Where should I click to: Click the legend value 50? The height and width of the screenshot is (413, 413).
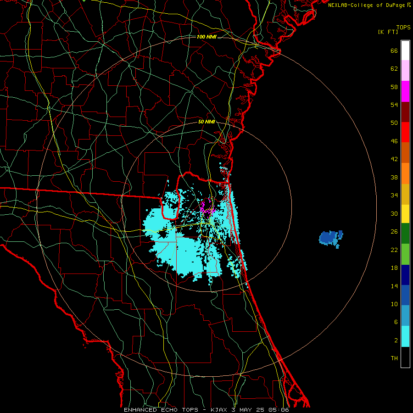394,123
